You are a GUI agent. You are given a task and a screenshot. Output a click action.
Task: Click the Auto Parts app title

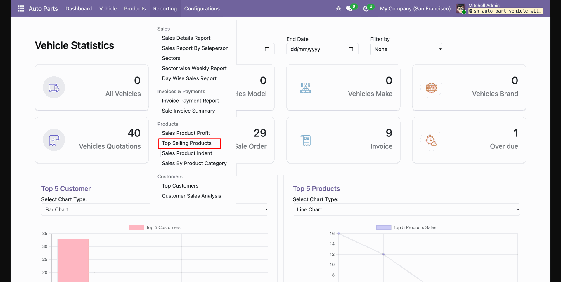click(x=43, y=8)
